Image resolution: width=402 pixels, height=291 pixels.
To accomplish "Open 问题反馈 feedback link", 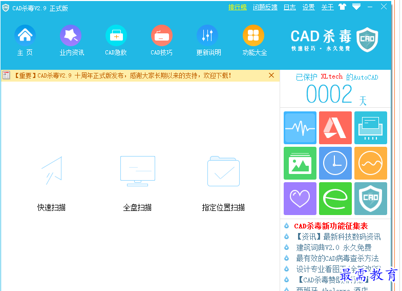I will tap(265, 7).
